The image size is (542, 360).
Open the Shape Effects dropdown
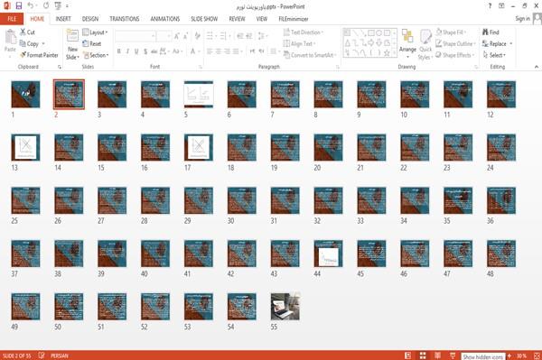(454, 55)
